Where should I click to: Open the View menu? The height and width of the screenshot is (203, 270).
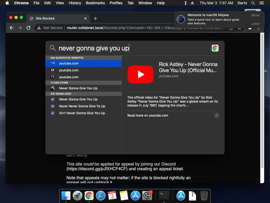click(x=60, y=3)
